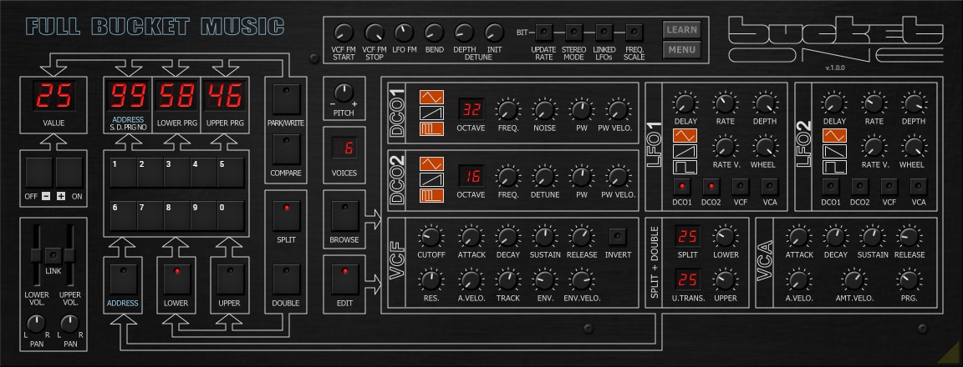This screenshot has width=963, height=367.
Task: Open the SPLIT point display
Action: [688, 237]
